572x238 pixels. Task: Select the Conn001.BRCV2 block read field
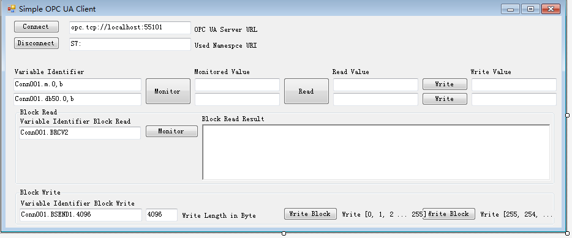(80, 133)
